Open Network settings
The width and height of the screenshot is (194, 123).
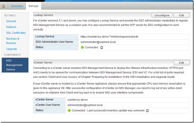11,27
